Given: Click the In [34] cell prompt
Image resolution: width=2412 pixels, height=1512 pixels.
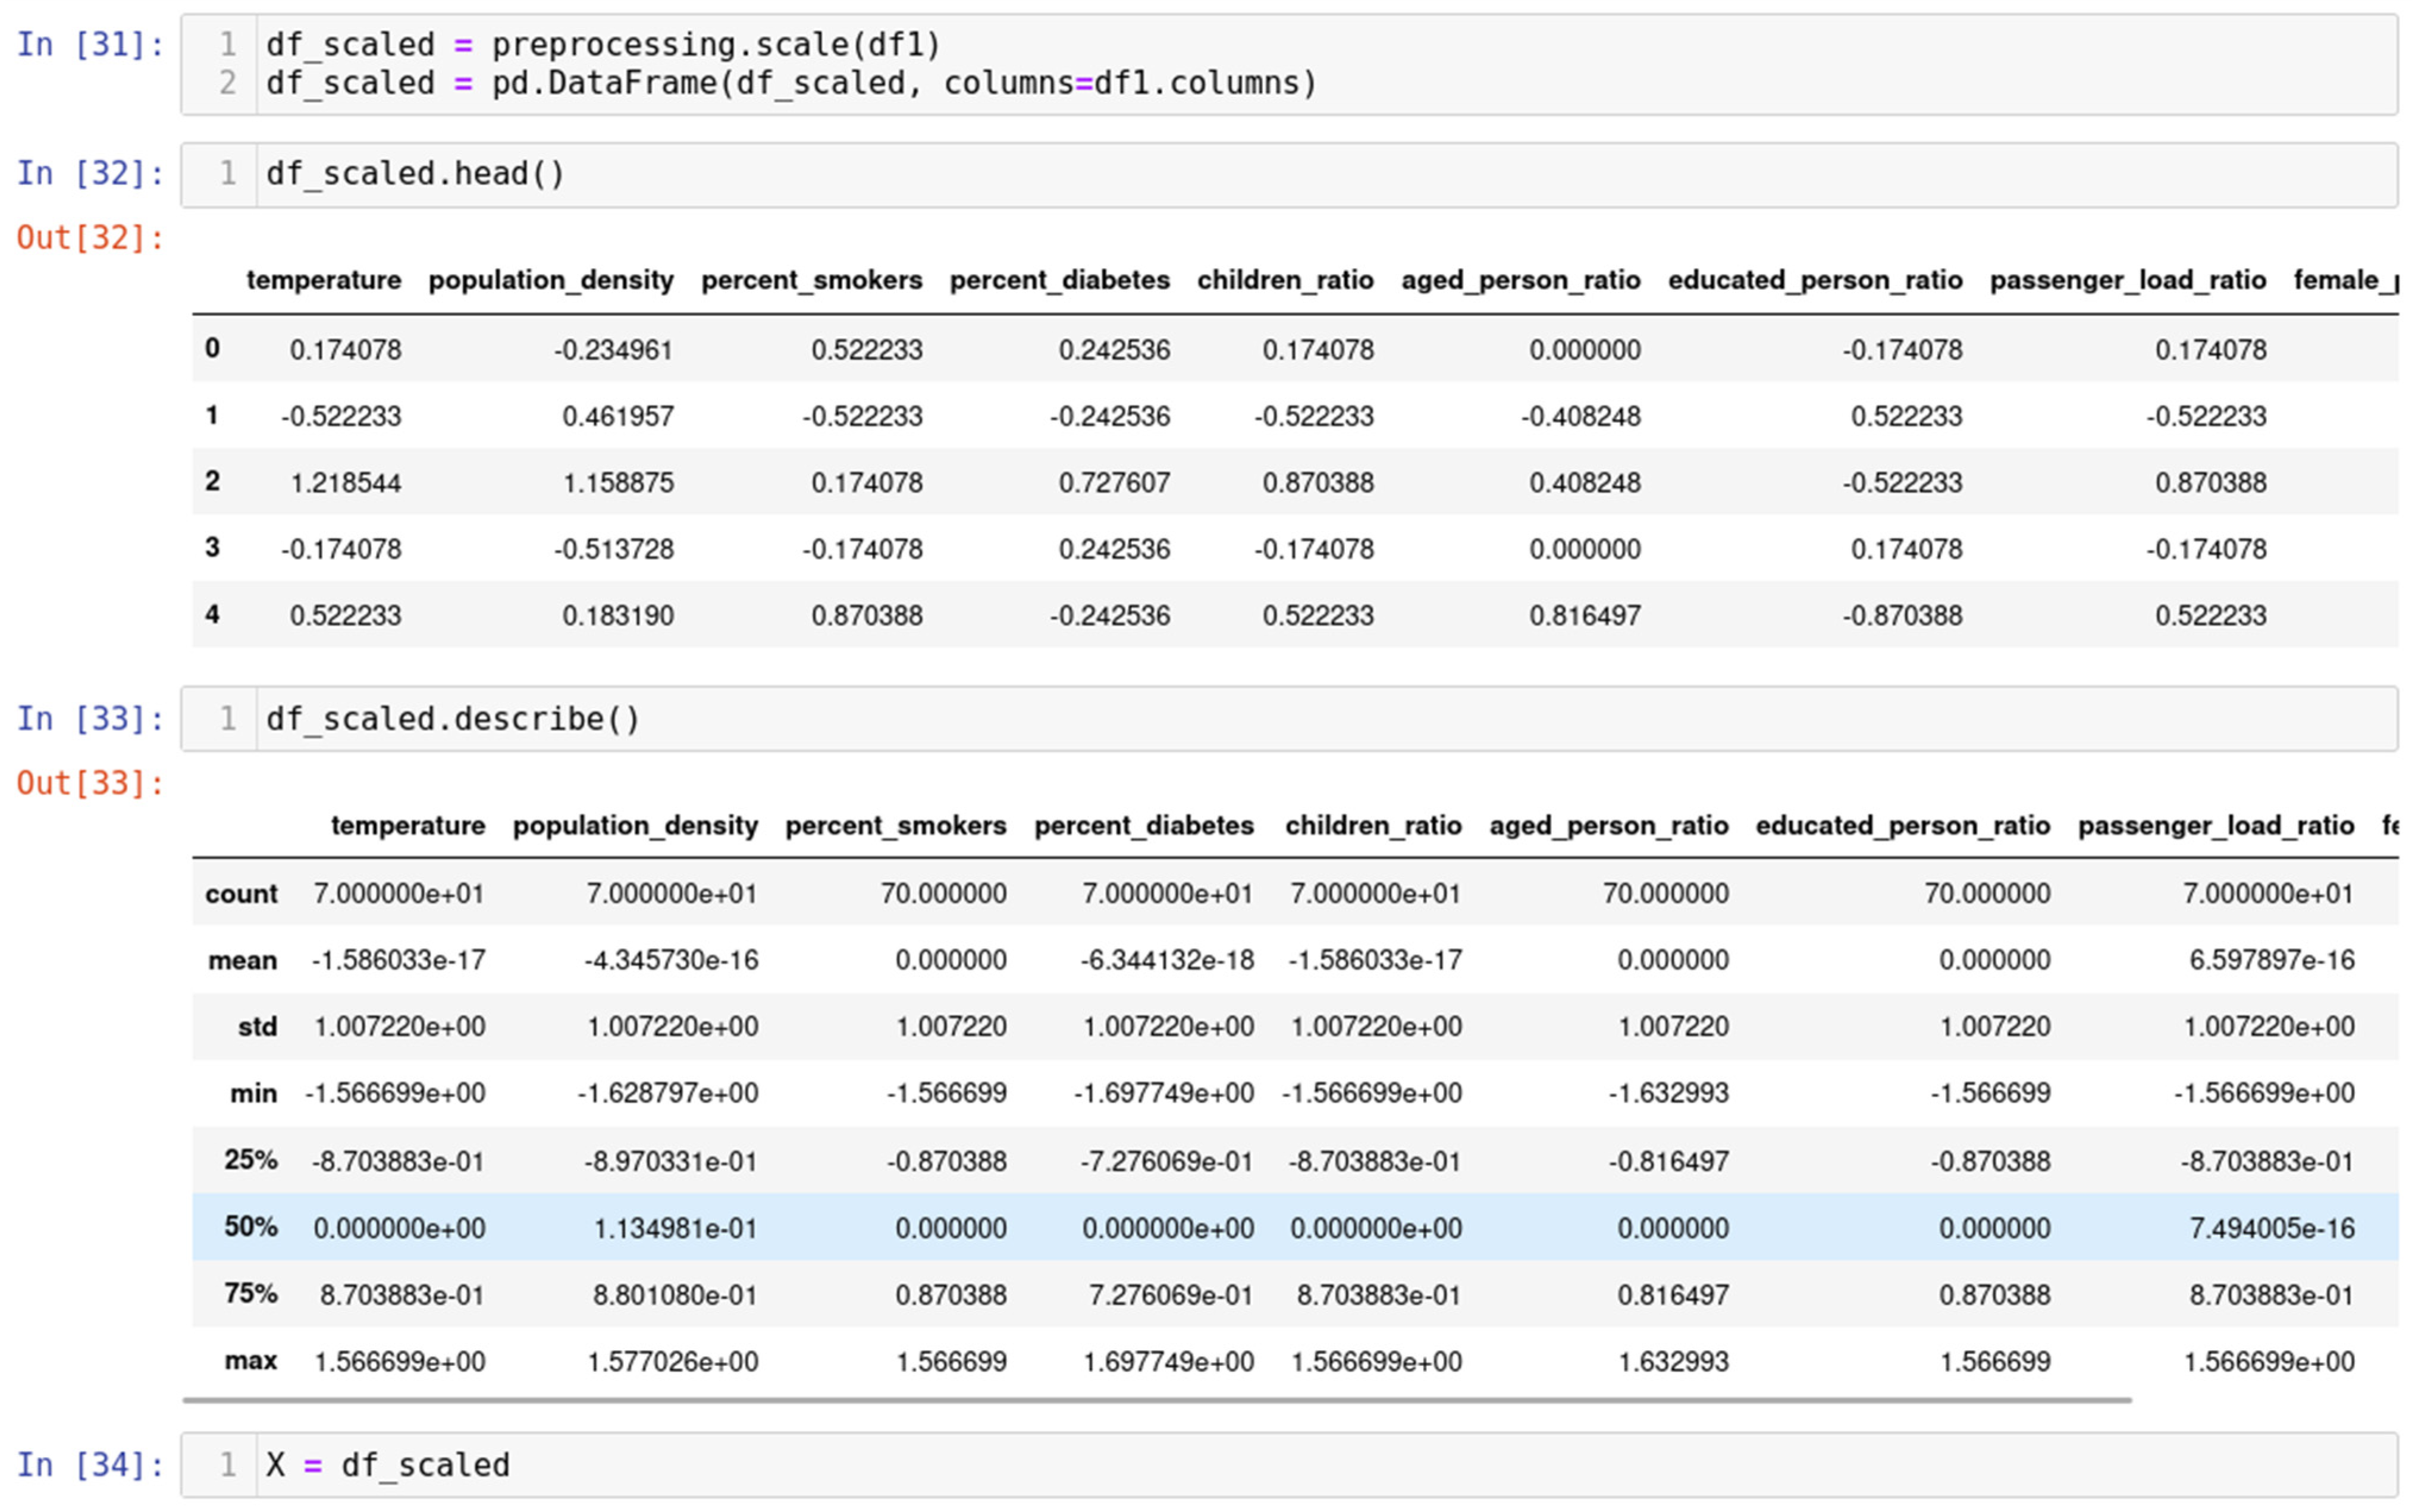Looking at the screenshot, I should pyautogui.click(x=90, y=1465).
